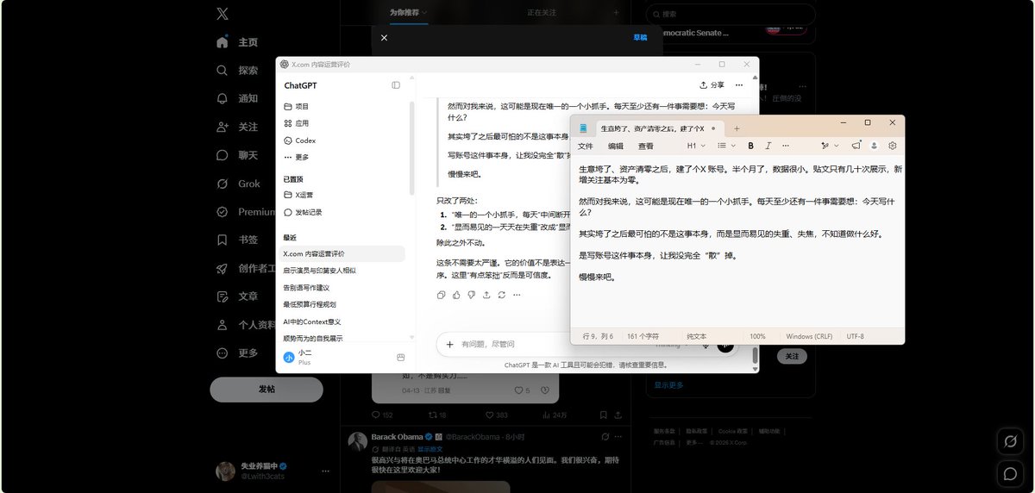The width and height of the screenshot is (1035, 493).
Task: Open the Premium icon in X sidebar
Action: [223, 211]
